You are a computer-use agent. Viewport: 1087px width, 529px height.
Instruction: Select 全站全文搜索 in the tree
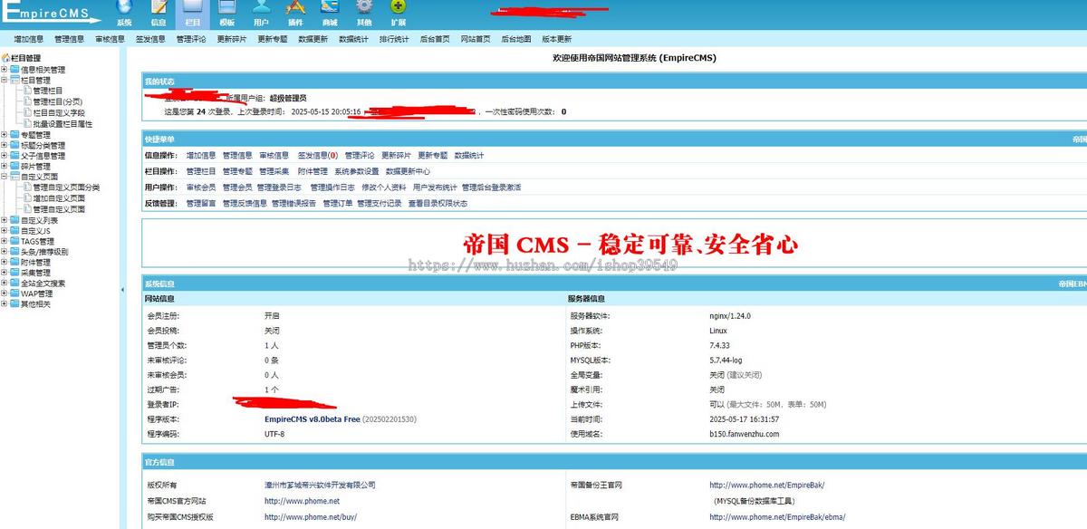point(43,284)
